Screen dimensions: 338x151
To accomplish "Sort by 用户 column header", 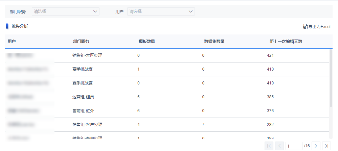I will [x=12, y=42].
